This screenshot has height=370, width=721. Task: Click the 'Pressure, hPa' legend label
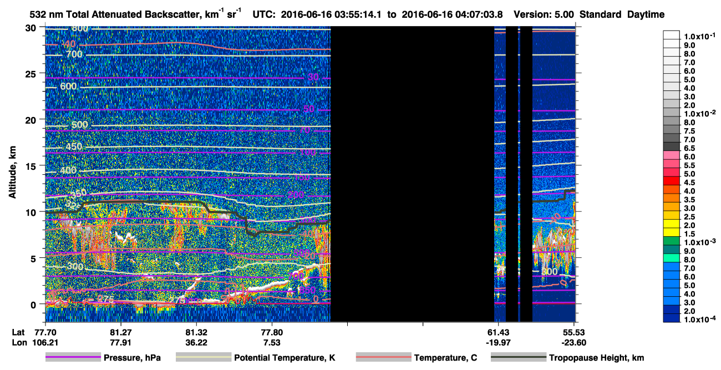pyautogui.click(x=132, y=358)
